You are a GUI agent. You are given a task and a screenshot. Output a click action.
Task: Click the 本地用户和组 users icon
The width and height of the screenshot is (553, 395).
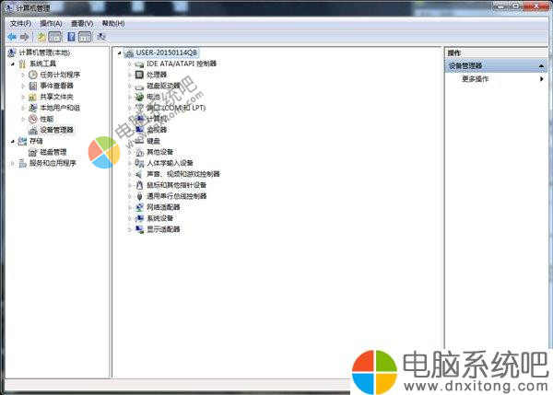pos(33,108)
